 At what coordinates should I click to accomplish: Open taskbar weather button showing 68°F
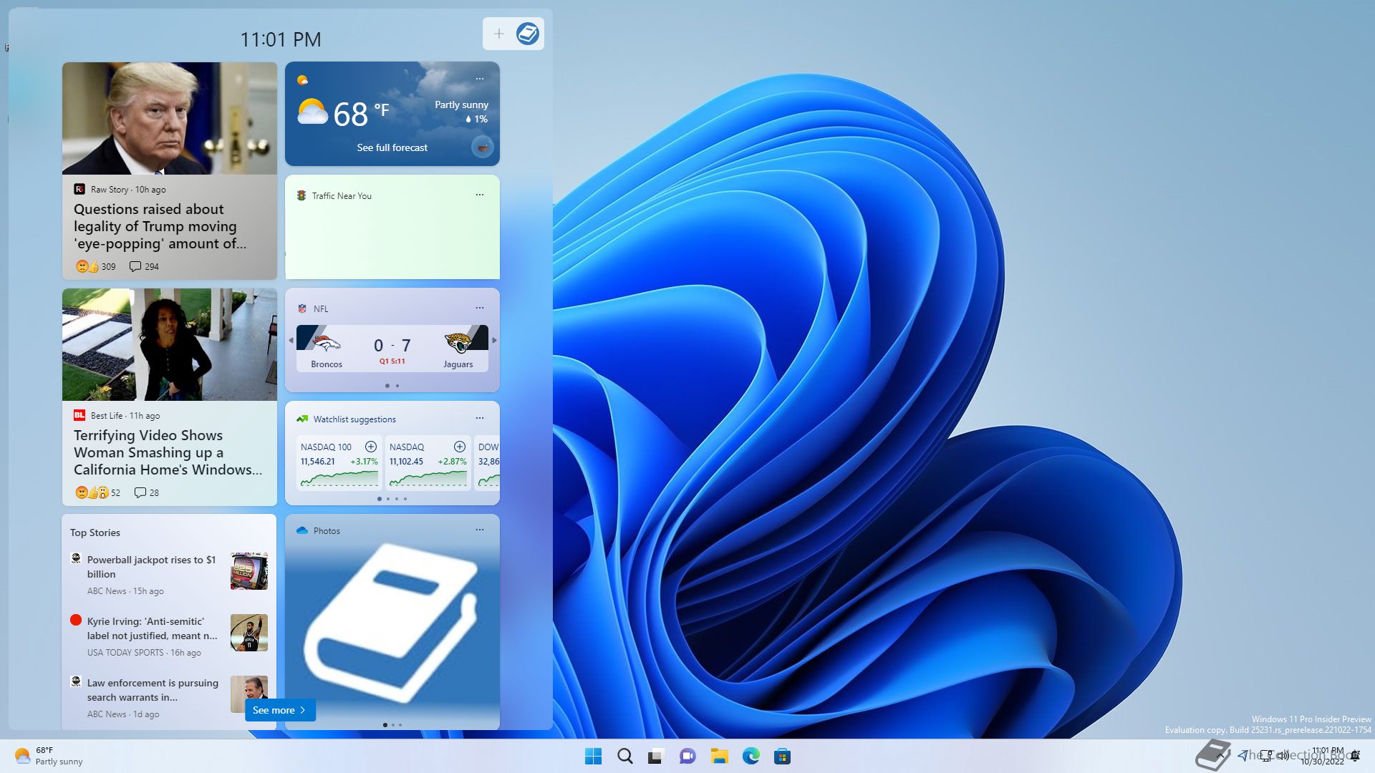click(x=49, y=756)
